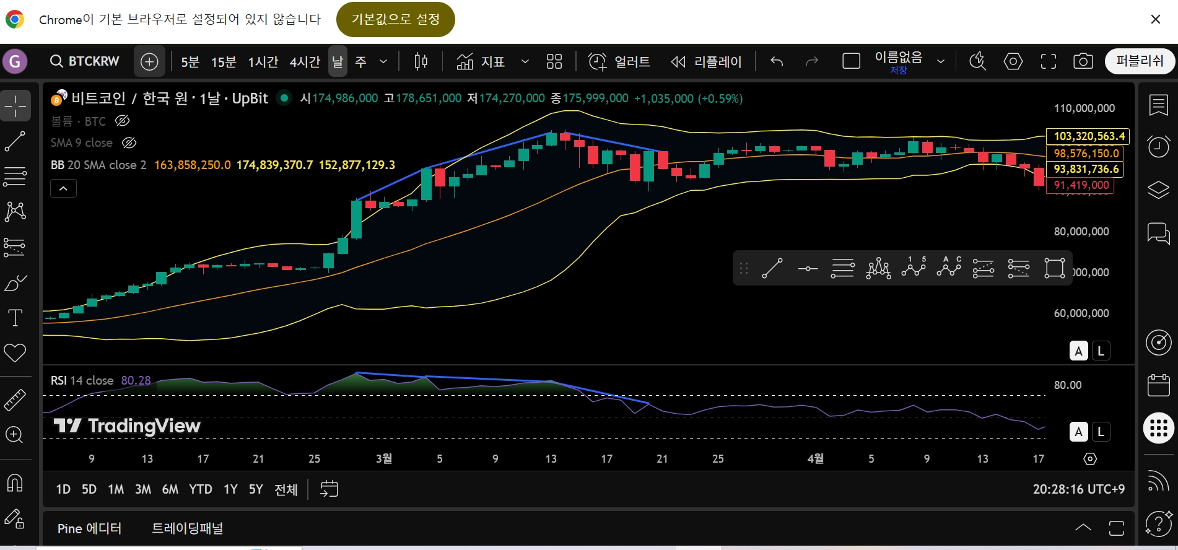
Task: Open the watchlist panel icon
Action: (x=1158, y=105)
